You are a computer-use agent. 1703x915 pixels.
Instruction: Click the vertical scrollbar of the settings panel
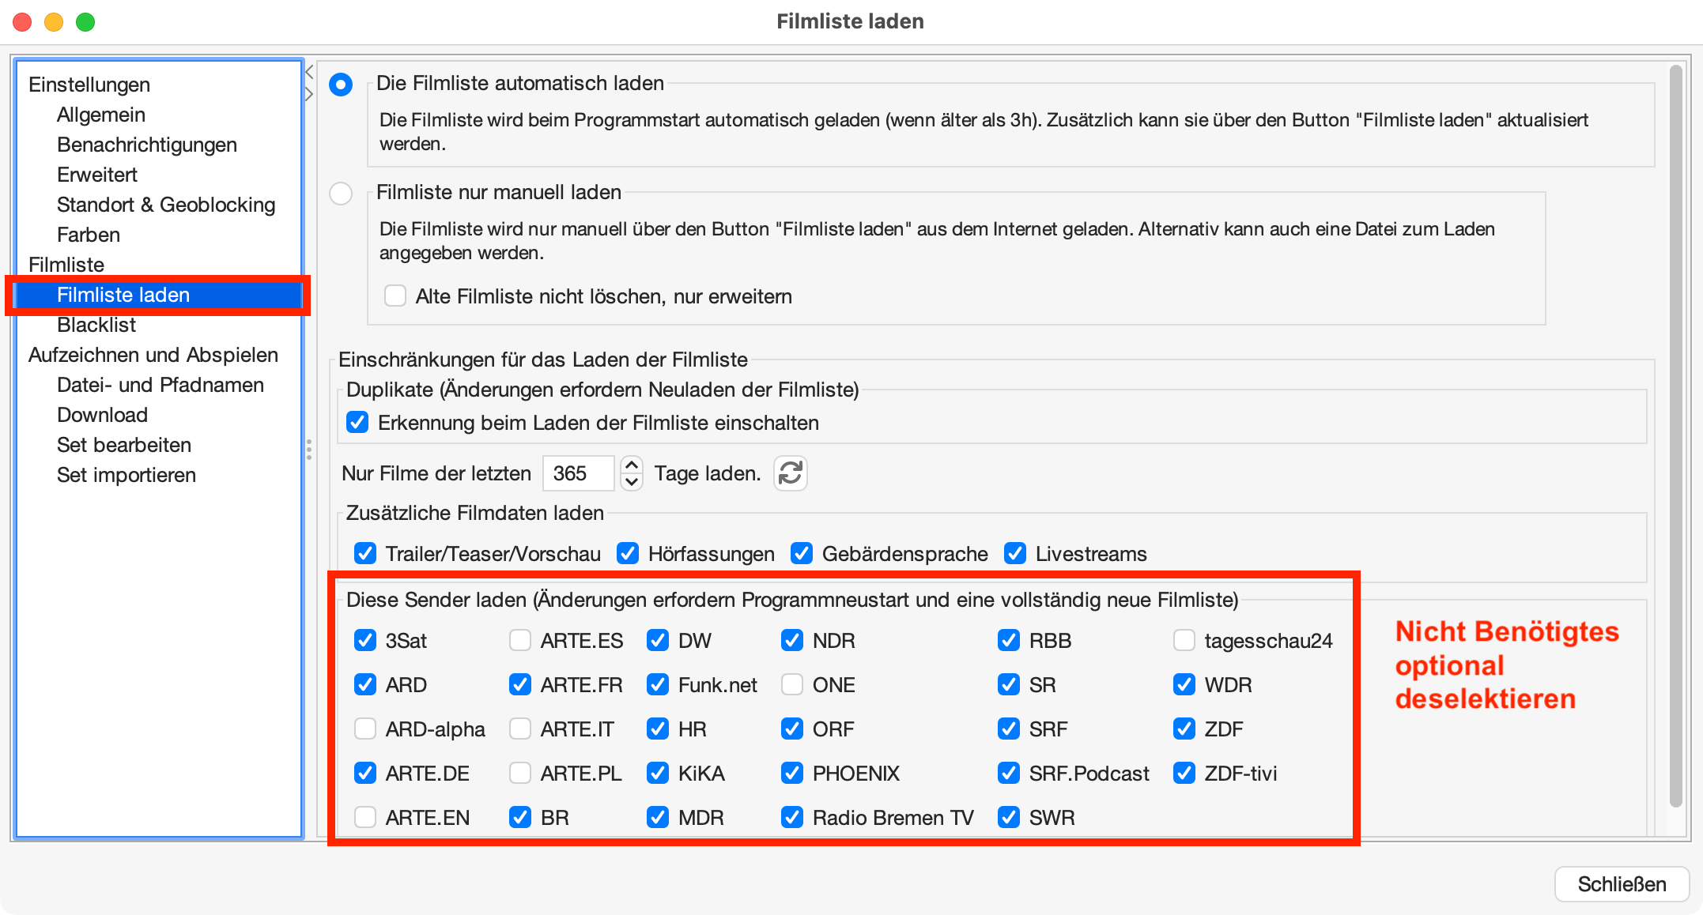(1675, 436)
